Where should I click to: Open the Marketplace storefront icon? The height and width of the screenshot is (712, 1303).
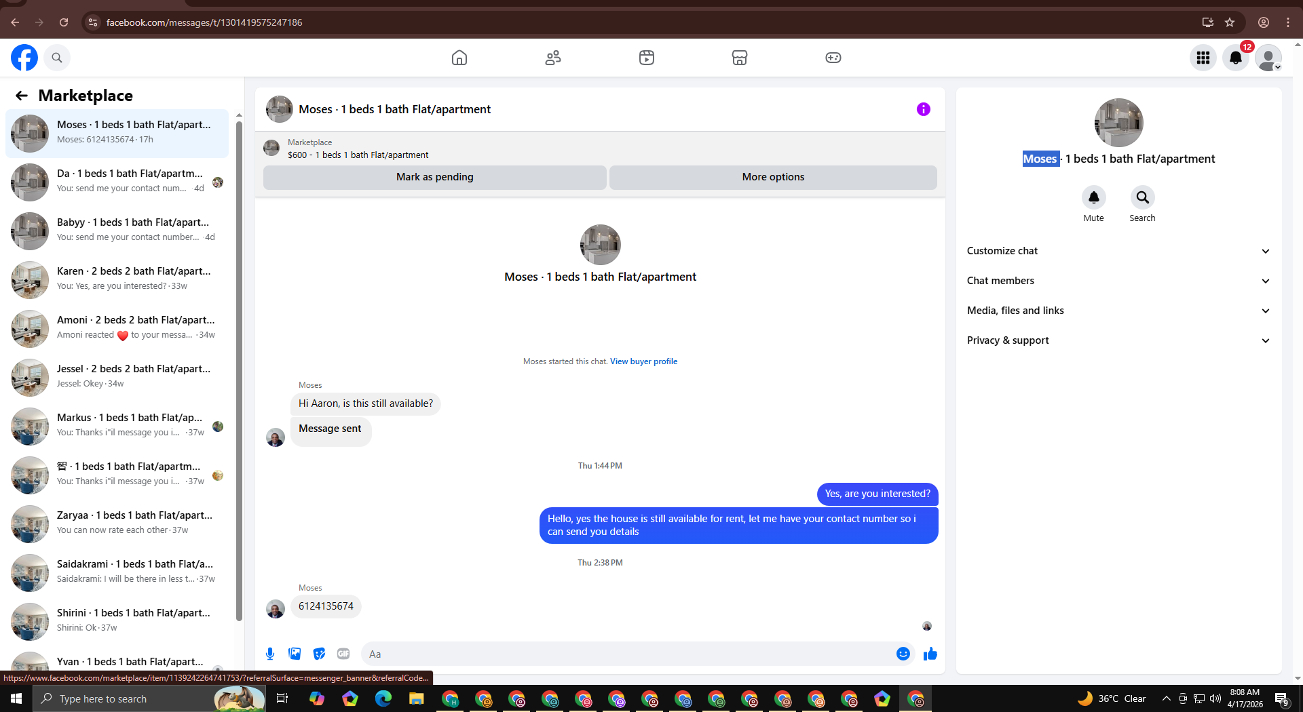coord(740,58)
